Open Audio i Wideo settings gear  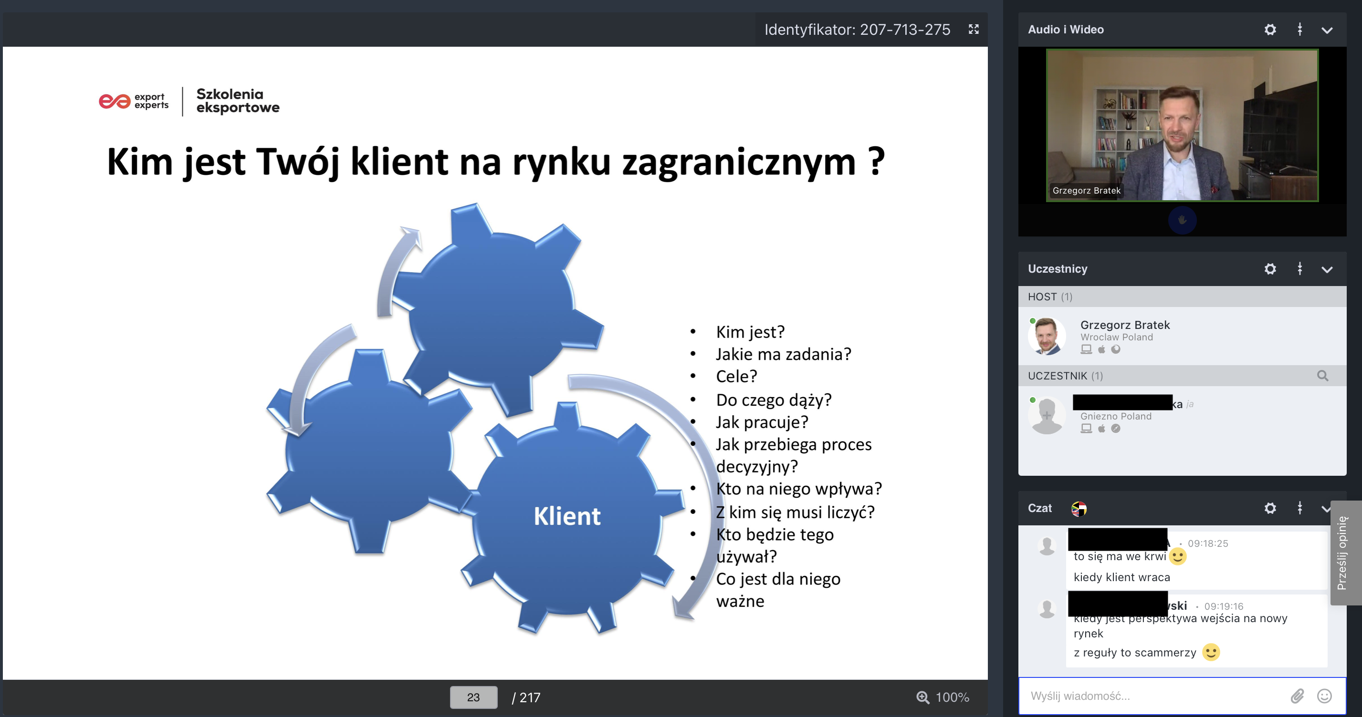pyautogui.click(x=1270, y=30)
